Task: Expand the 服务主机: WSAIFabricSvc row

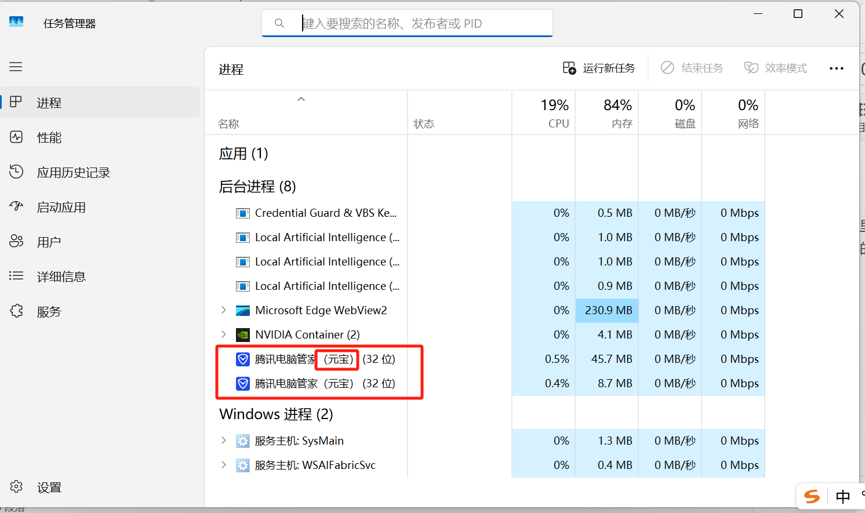Action: pos(224,465)
